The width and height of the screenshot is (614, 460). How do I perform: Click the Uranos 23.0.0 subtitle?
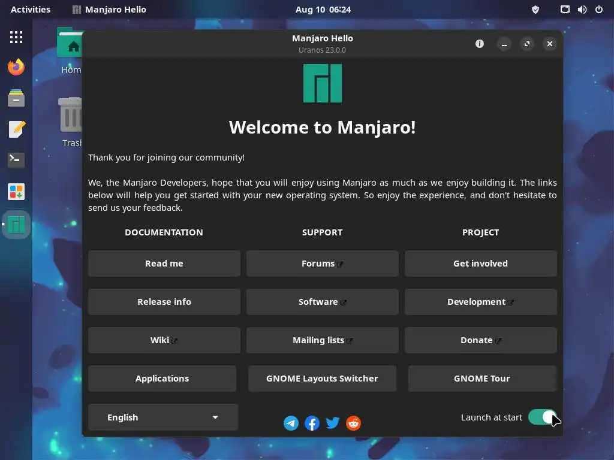tap(322, 50)
